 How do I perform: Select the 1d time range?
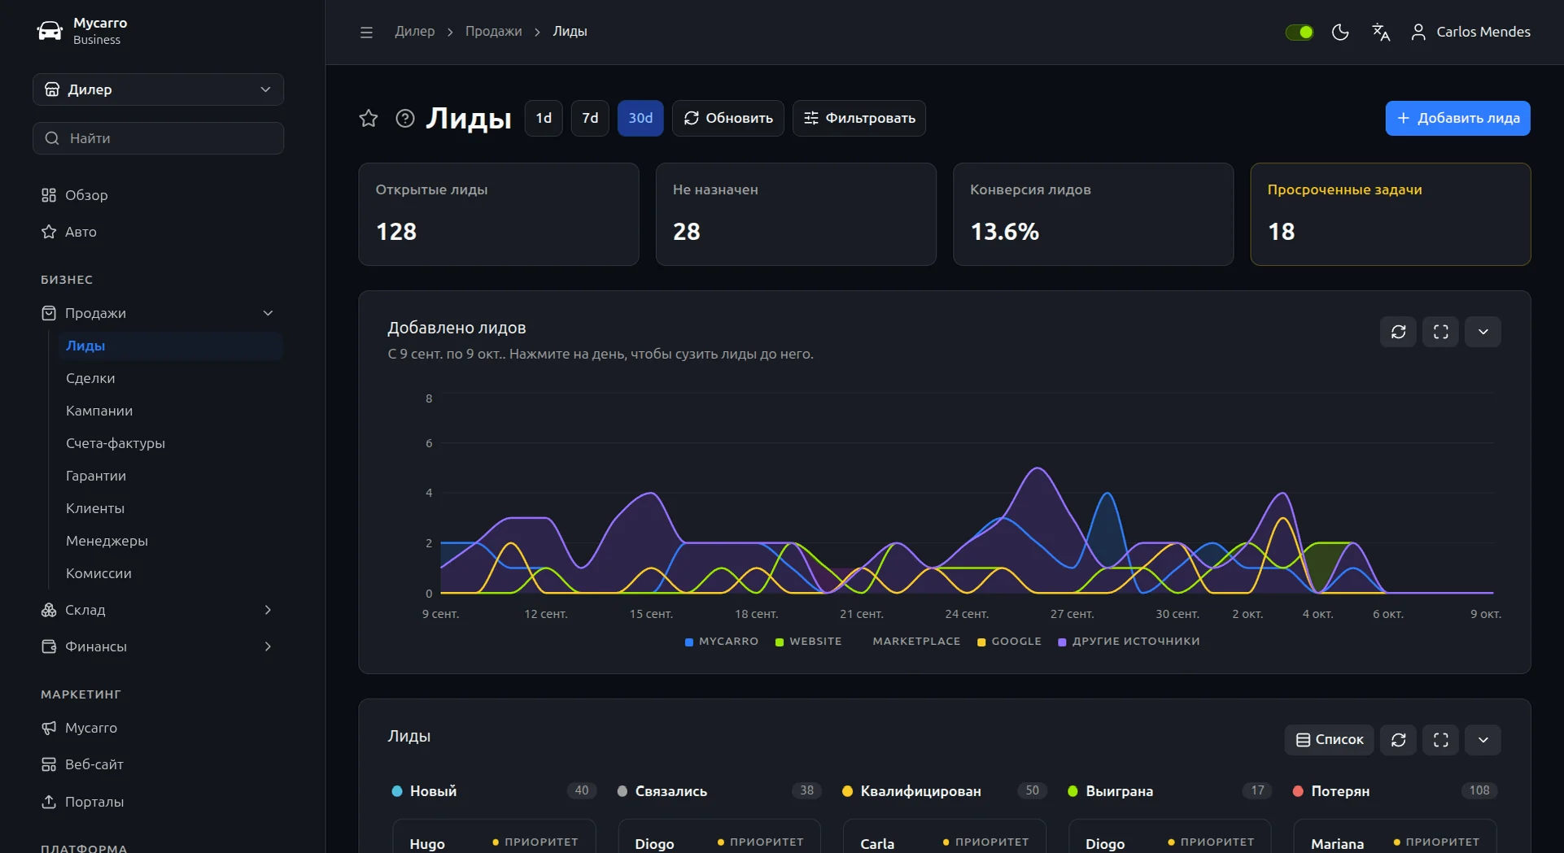click(x=544, y=118)
